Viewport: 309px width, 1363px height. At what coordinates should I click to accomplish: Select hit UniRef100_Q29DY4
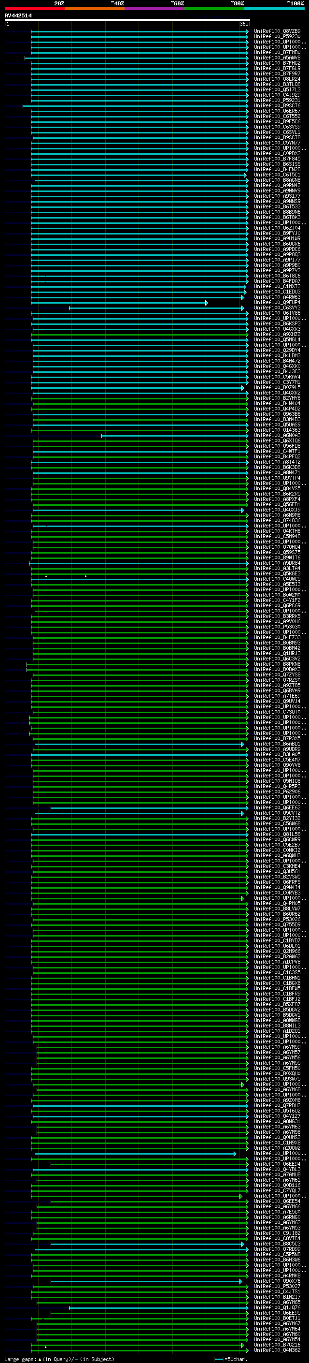[277, 350]
